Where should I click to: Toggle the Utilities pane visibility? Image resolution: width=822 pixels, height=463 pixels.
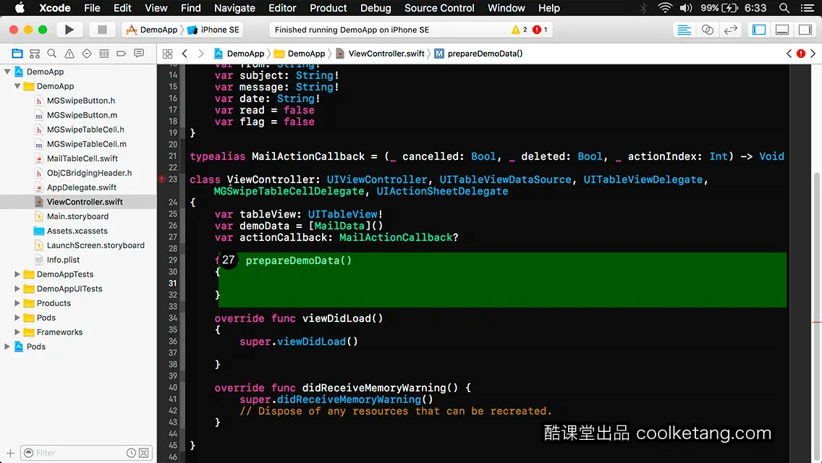pyautogui.click(x=805, y=30)
